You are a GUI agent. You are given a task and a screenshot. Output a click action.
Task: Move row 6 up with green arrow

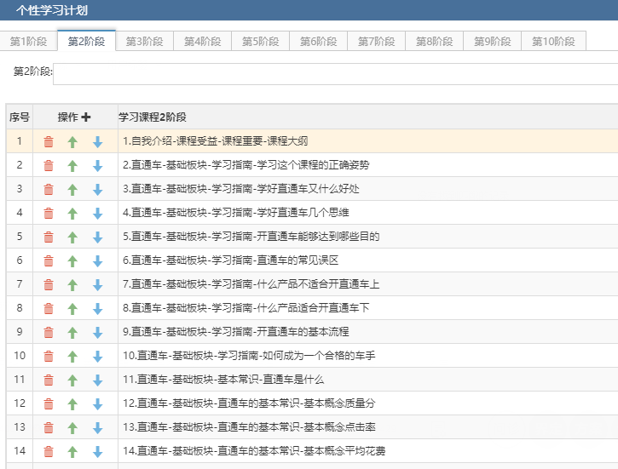72,261
